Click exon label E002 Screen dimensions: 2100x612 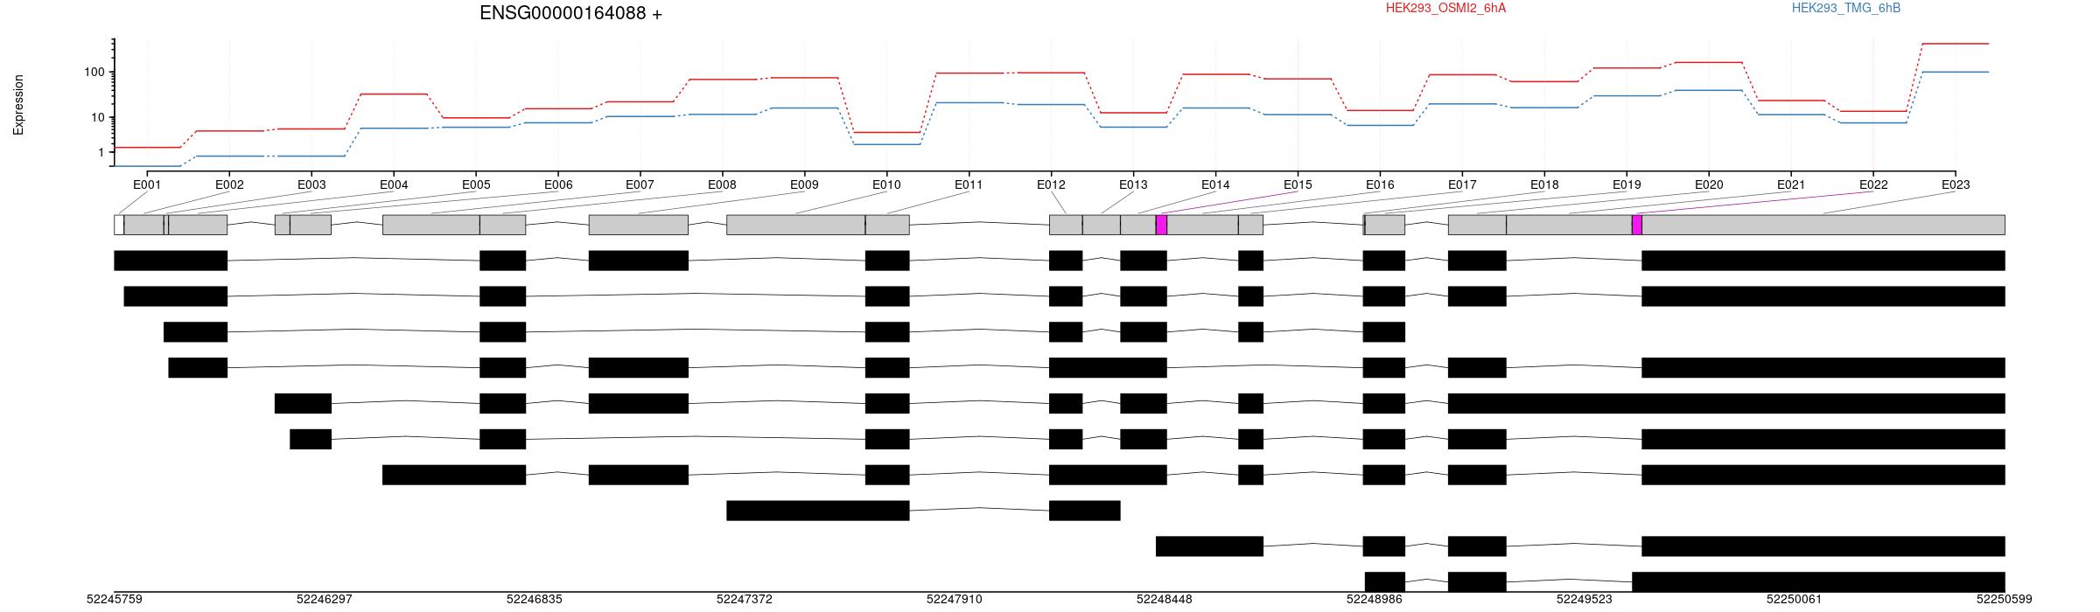click(x=229, y=184)
